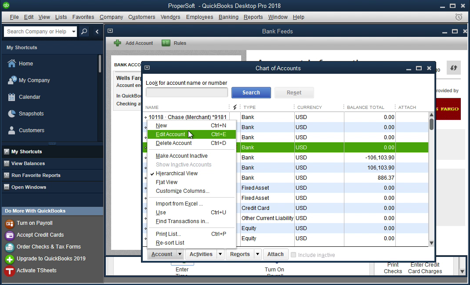Choose Import from Excel... entry
The height and width of the screenshot is (285, 470).
coord(179,204)
